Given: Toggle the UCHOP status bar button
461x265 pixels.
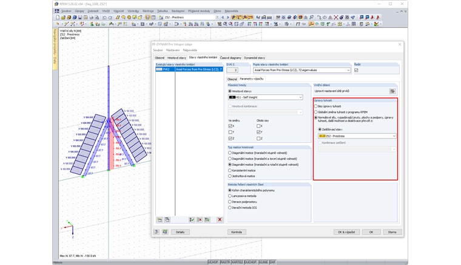Looking at the screenshot, I should (213, 262).
